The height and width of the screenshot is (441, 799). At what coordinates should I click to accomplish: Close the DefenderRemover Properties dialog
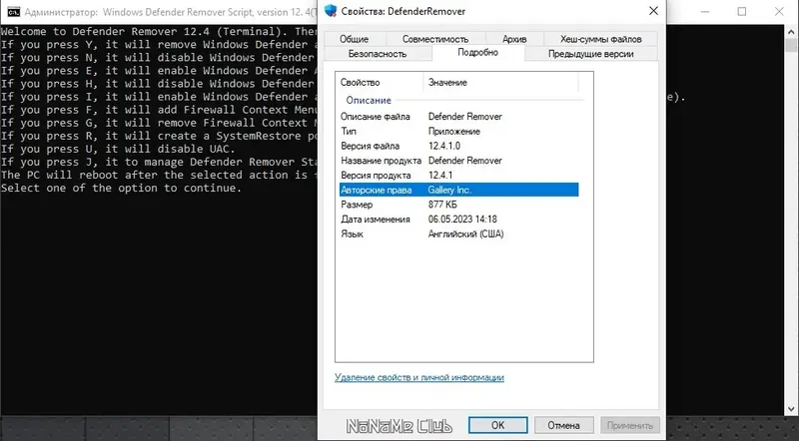point(653,11)
